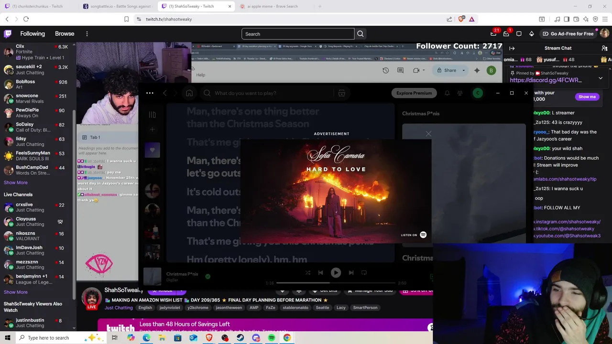Open Twitch notifications inbox with 1 badge
Viewport: 612px width, 344px height.
(x=506, y=33)
